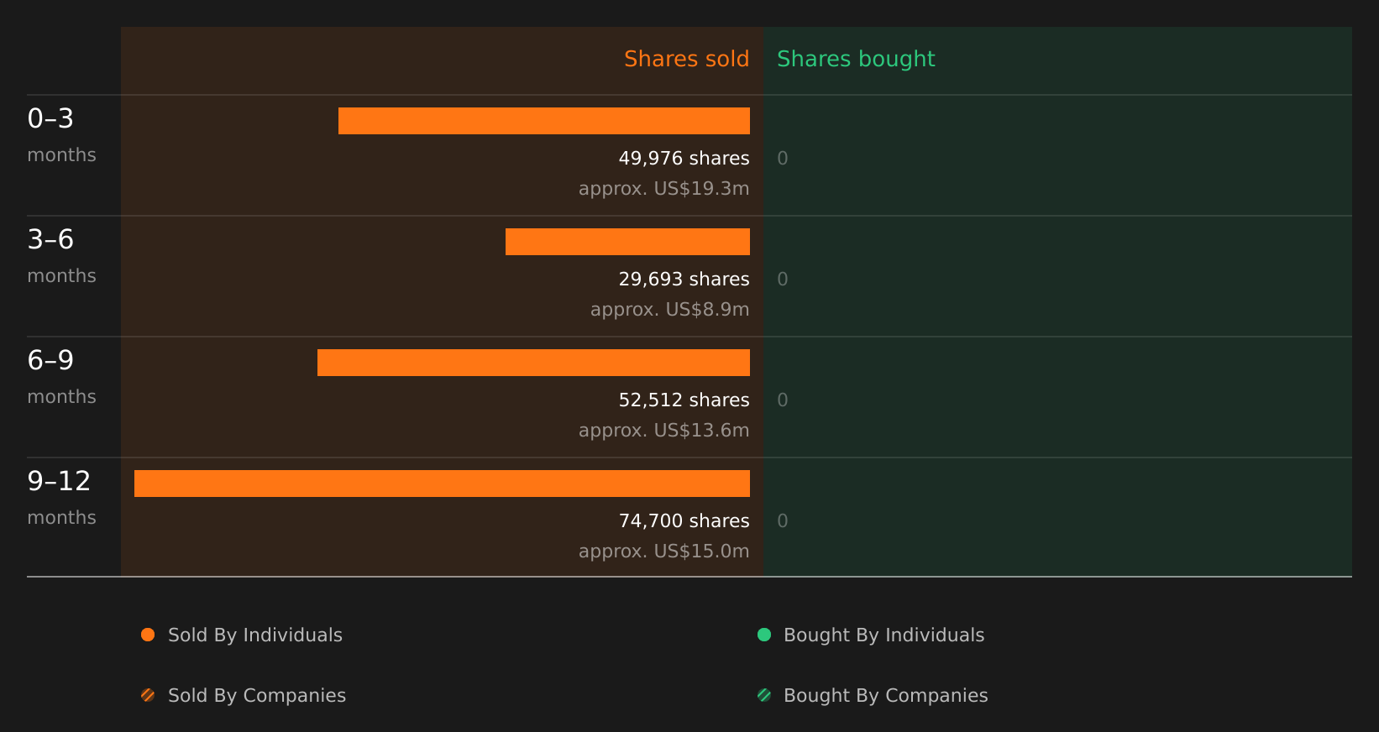Click the Sold By Companies striped icon
Viewport: 1379px width, 732px height.
tap(148, 695)
